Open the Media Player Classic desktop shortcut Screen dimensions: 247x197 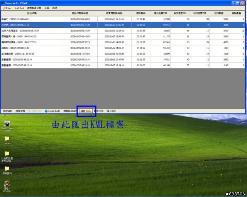(x=7, y=126)
